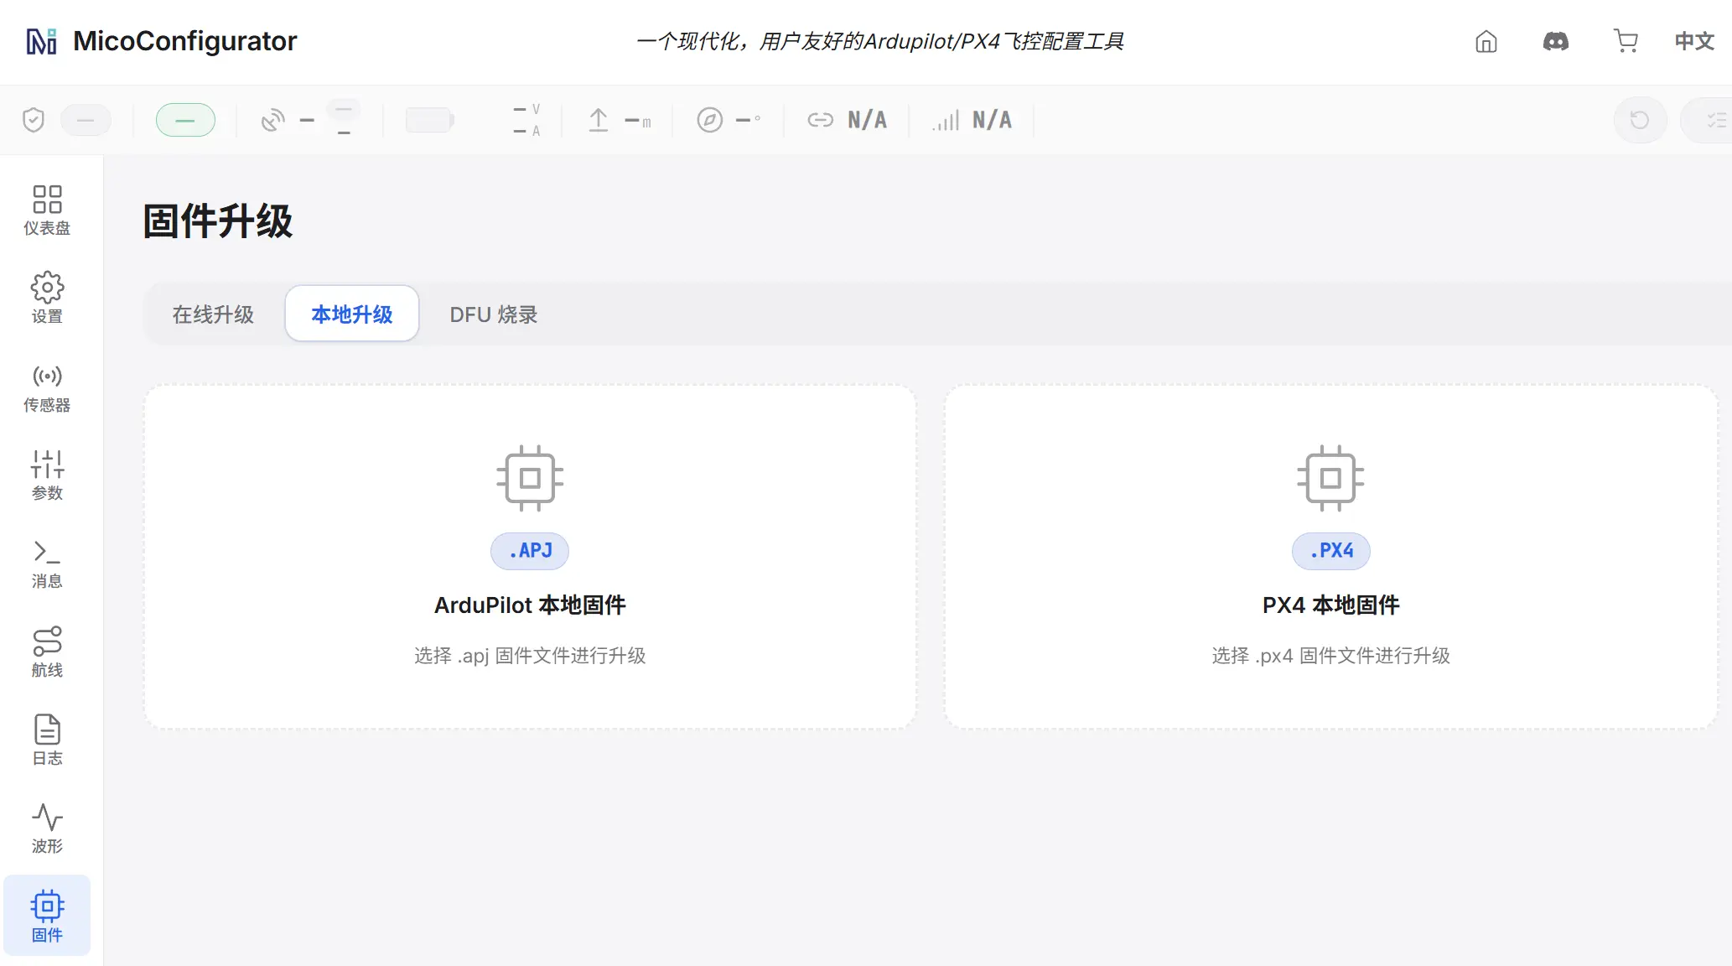Image resolution: width=1732 pixels, height=966 pixels.
Task: Click the MicoConfigurator logo icon
Action: (x=41, y=41)
